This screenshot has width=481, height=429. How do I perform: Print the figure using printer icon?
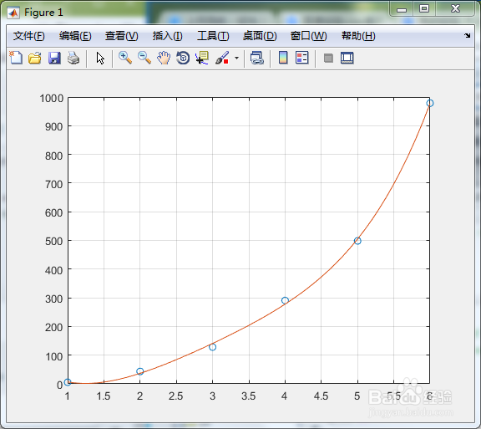tap(73, 58)
